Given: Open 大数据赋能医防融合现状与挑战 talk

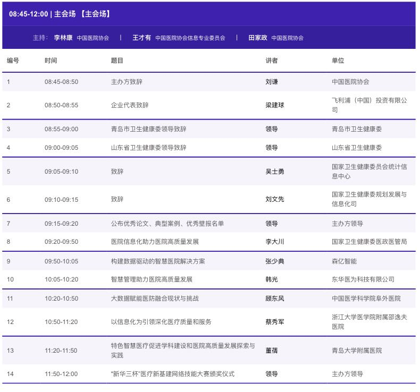Looking at the screenshot, I should pyautogui.click(x=155, y=299).
